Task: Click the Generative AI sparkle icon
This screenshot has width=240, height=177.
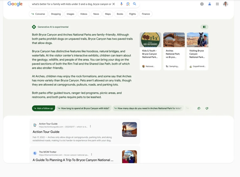Action: coord(34,27)
